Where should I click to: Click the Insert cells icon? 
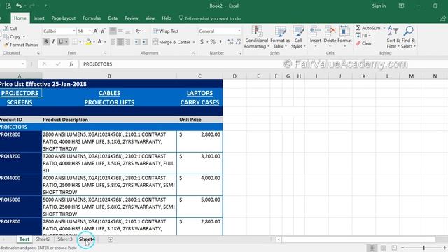(x=316, y=31)
